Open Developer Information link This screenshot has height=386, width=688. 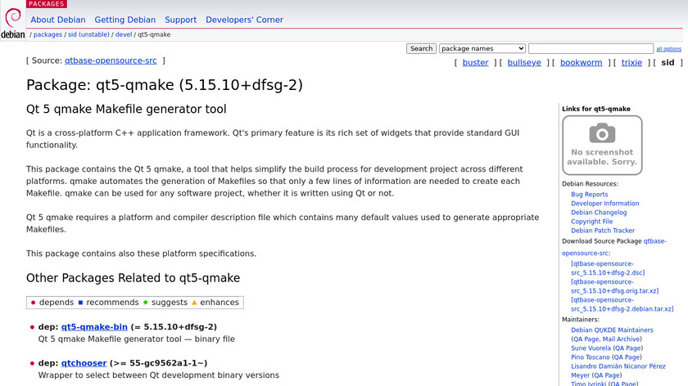604,204
